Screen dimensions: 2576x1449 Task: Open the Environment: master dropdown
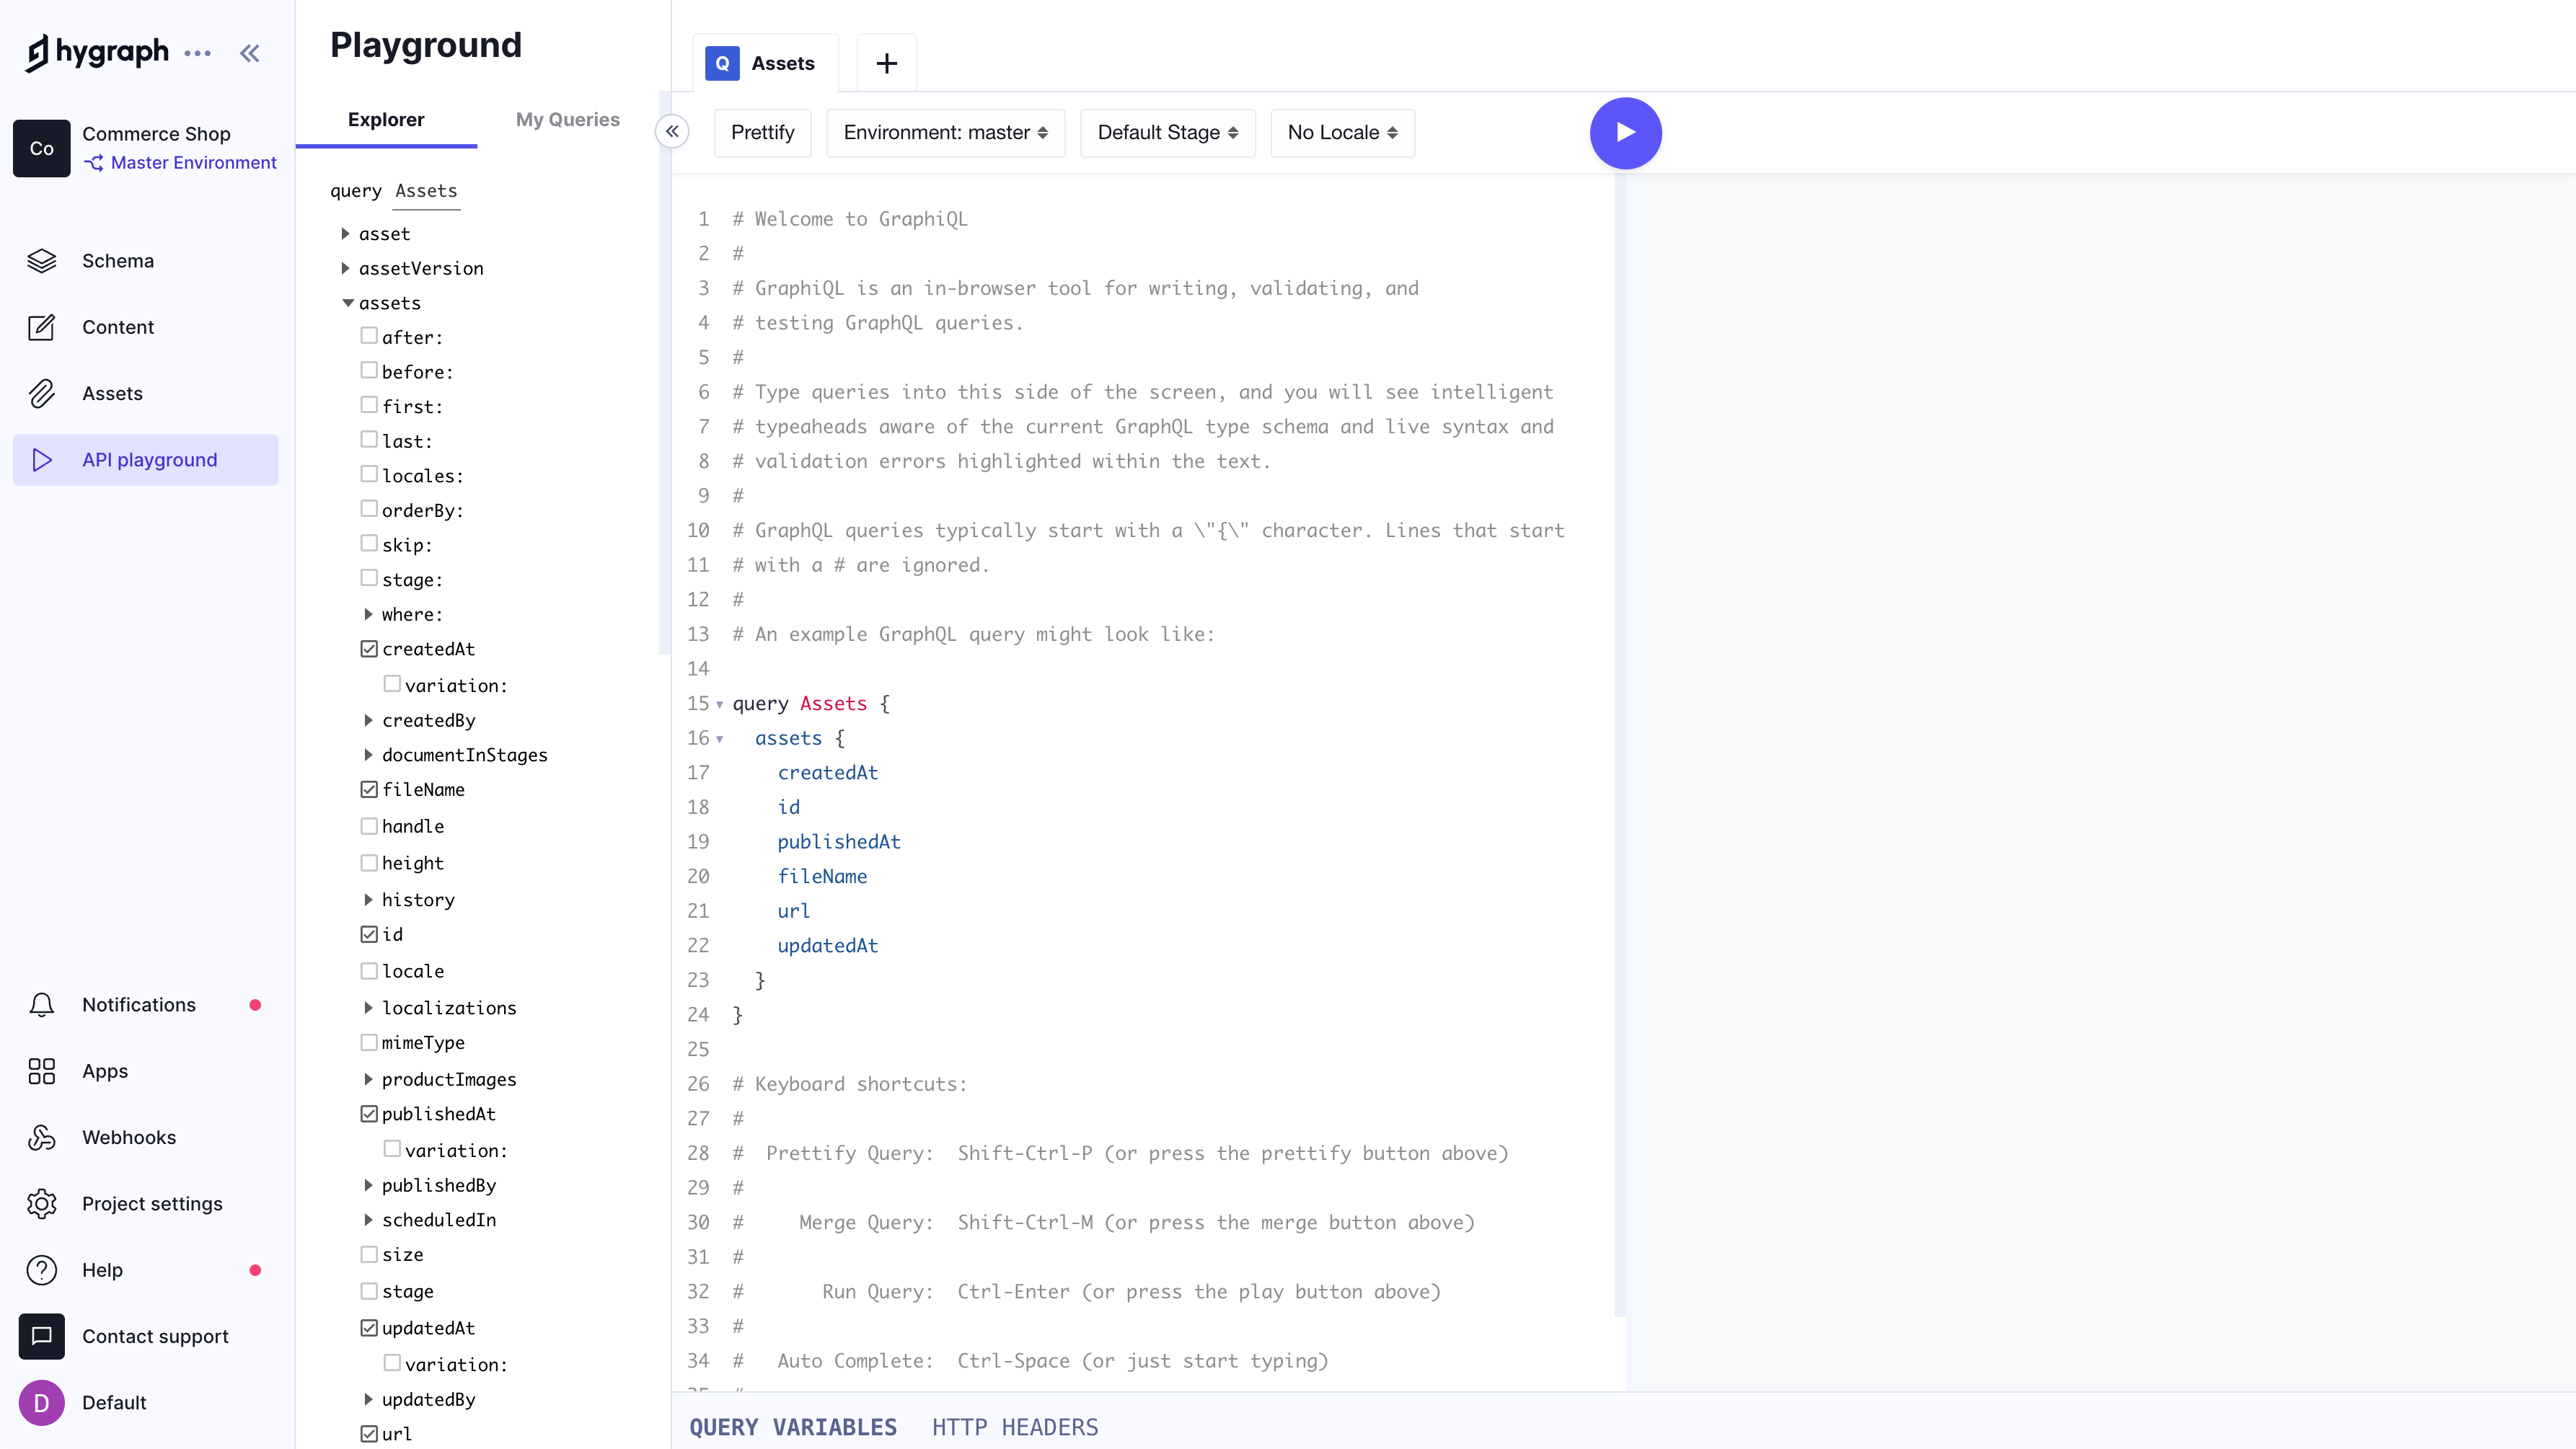(945, 133)
